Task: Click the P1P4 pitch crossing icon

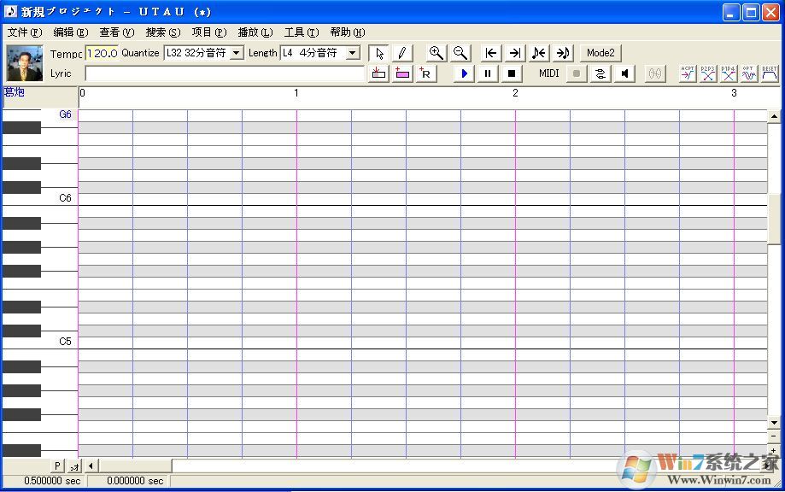Action: (x=729, y=73)
